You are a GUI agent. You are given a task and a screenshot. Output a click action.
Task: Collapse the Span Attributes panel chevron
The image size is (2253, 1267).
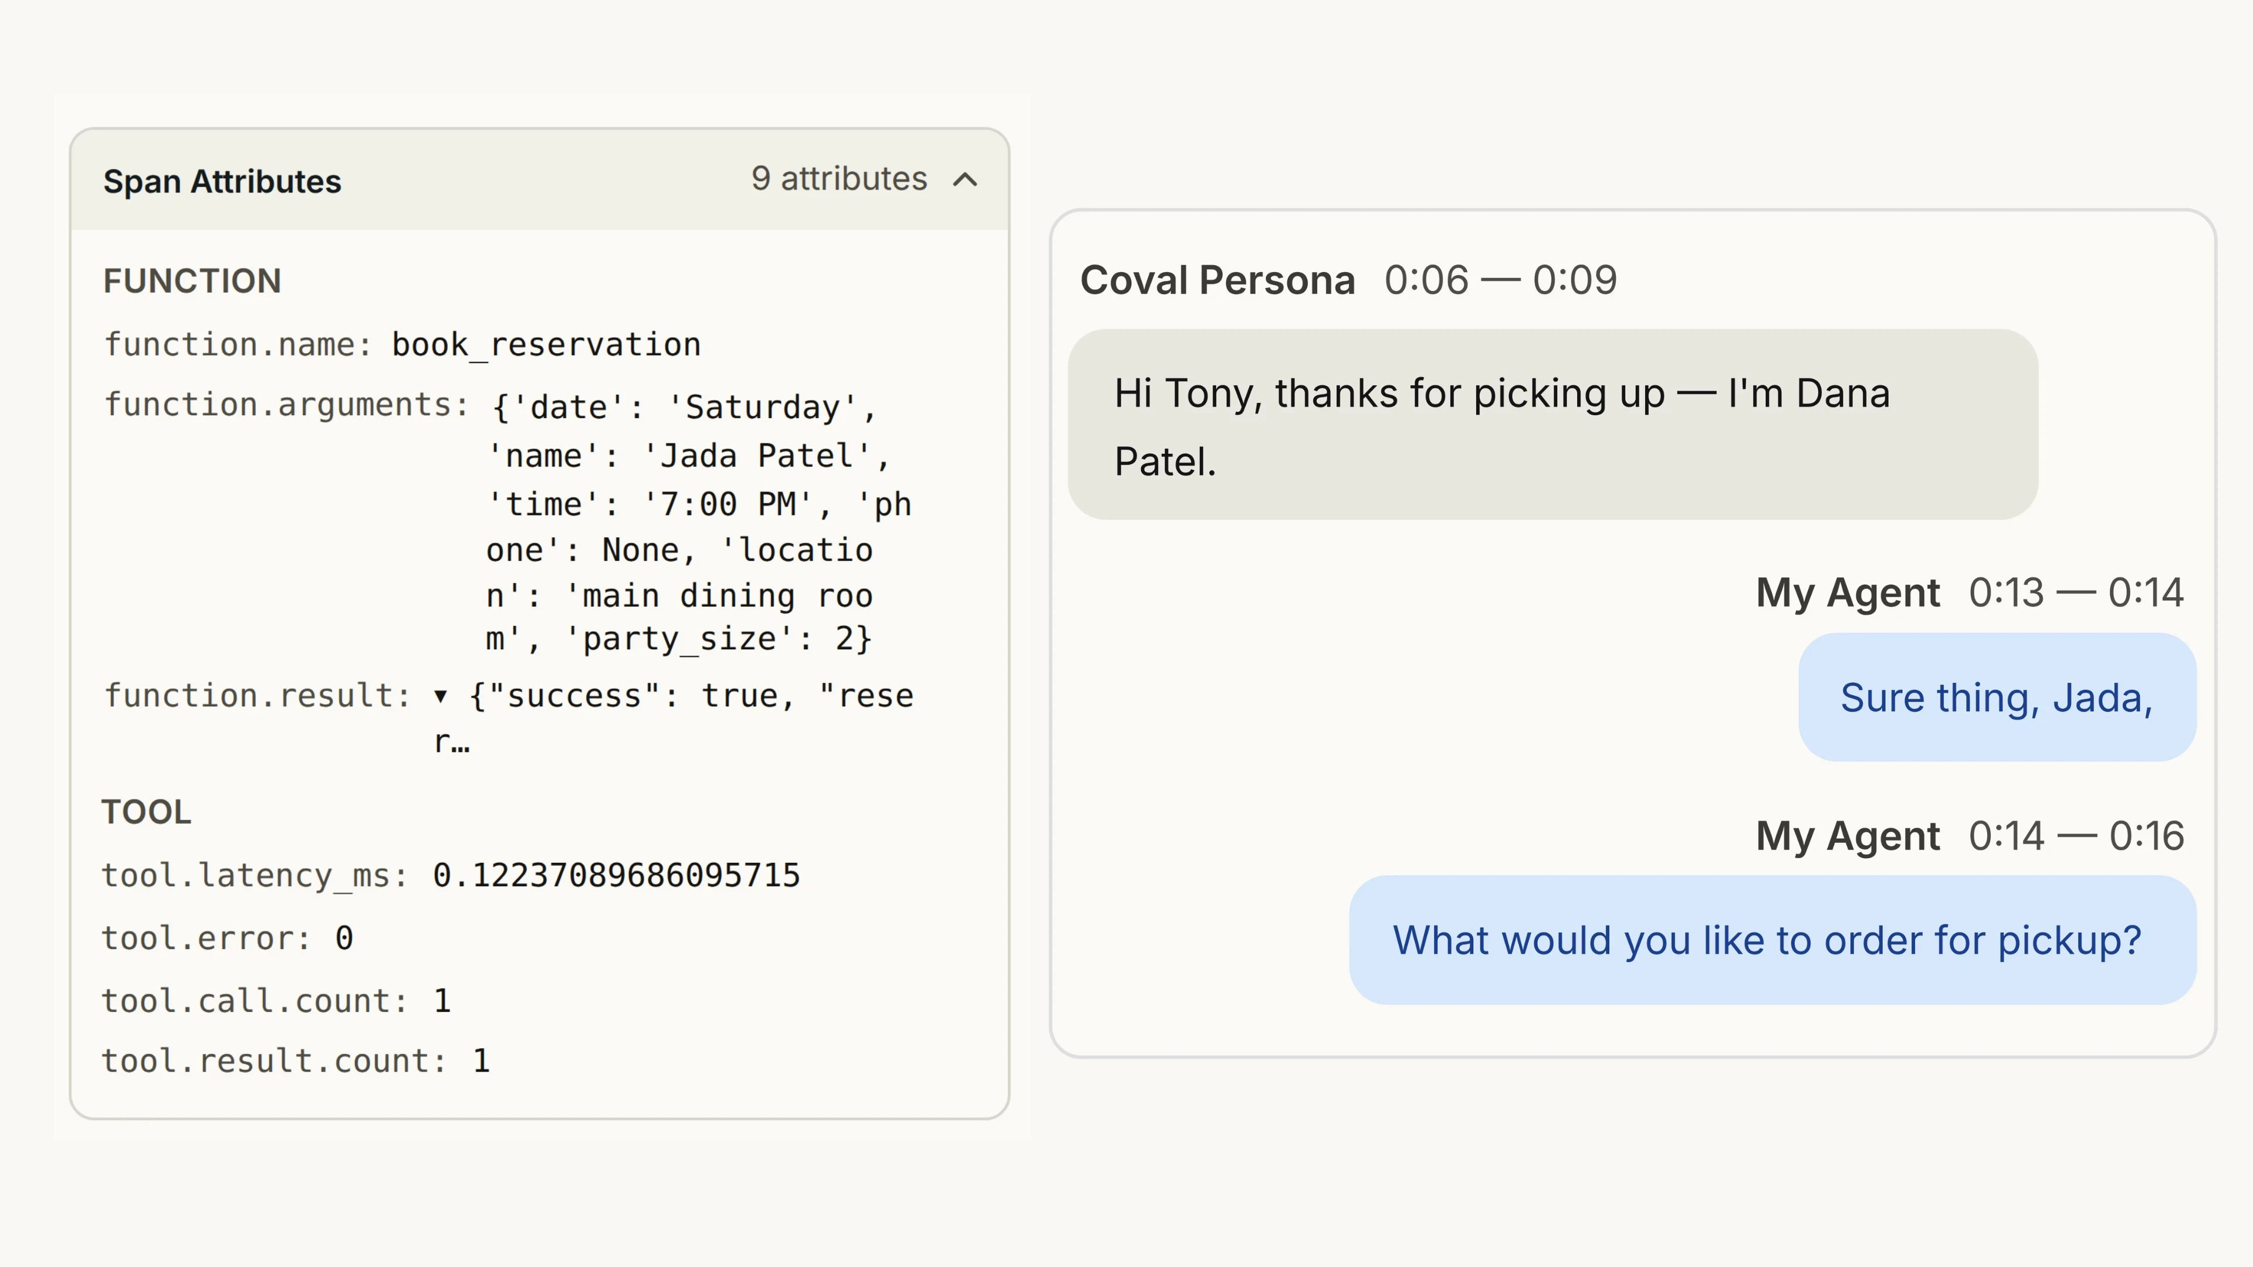tap(965, 180)
